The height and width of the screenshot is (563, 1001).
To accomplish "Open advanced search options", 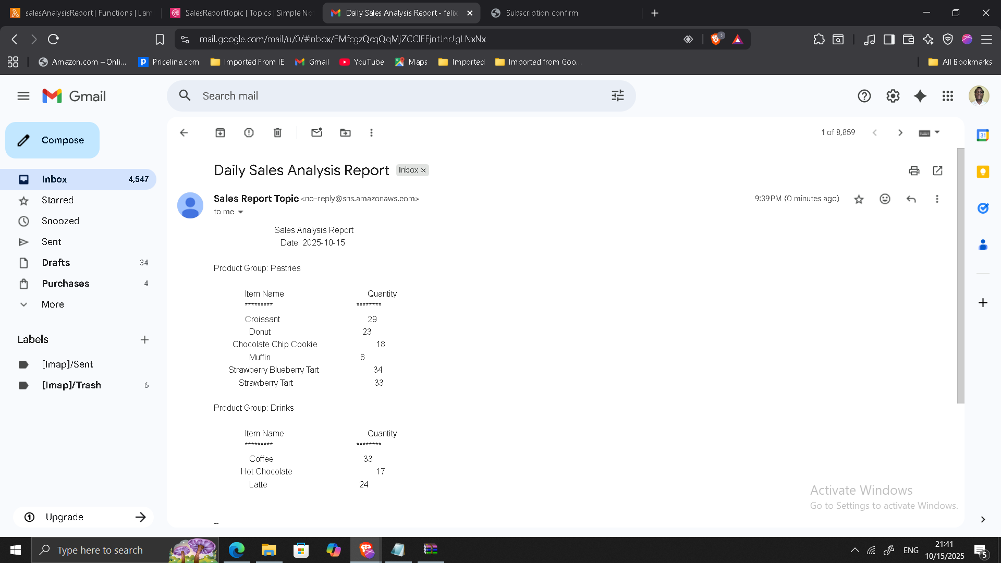I will (x=617, y=95).
